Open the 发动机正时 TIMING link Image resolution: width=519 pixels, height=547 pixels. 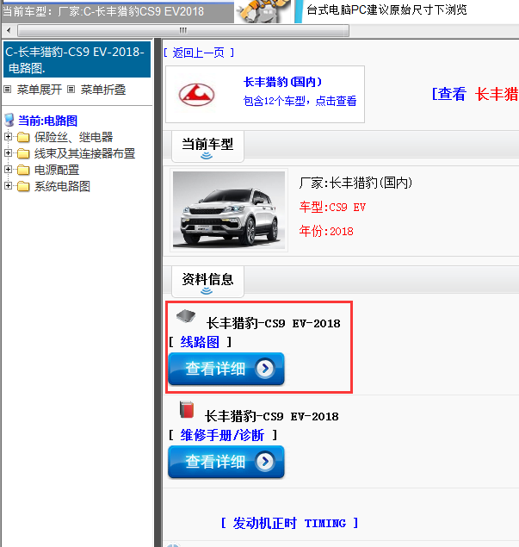pos(289,523)
